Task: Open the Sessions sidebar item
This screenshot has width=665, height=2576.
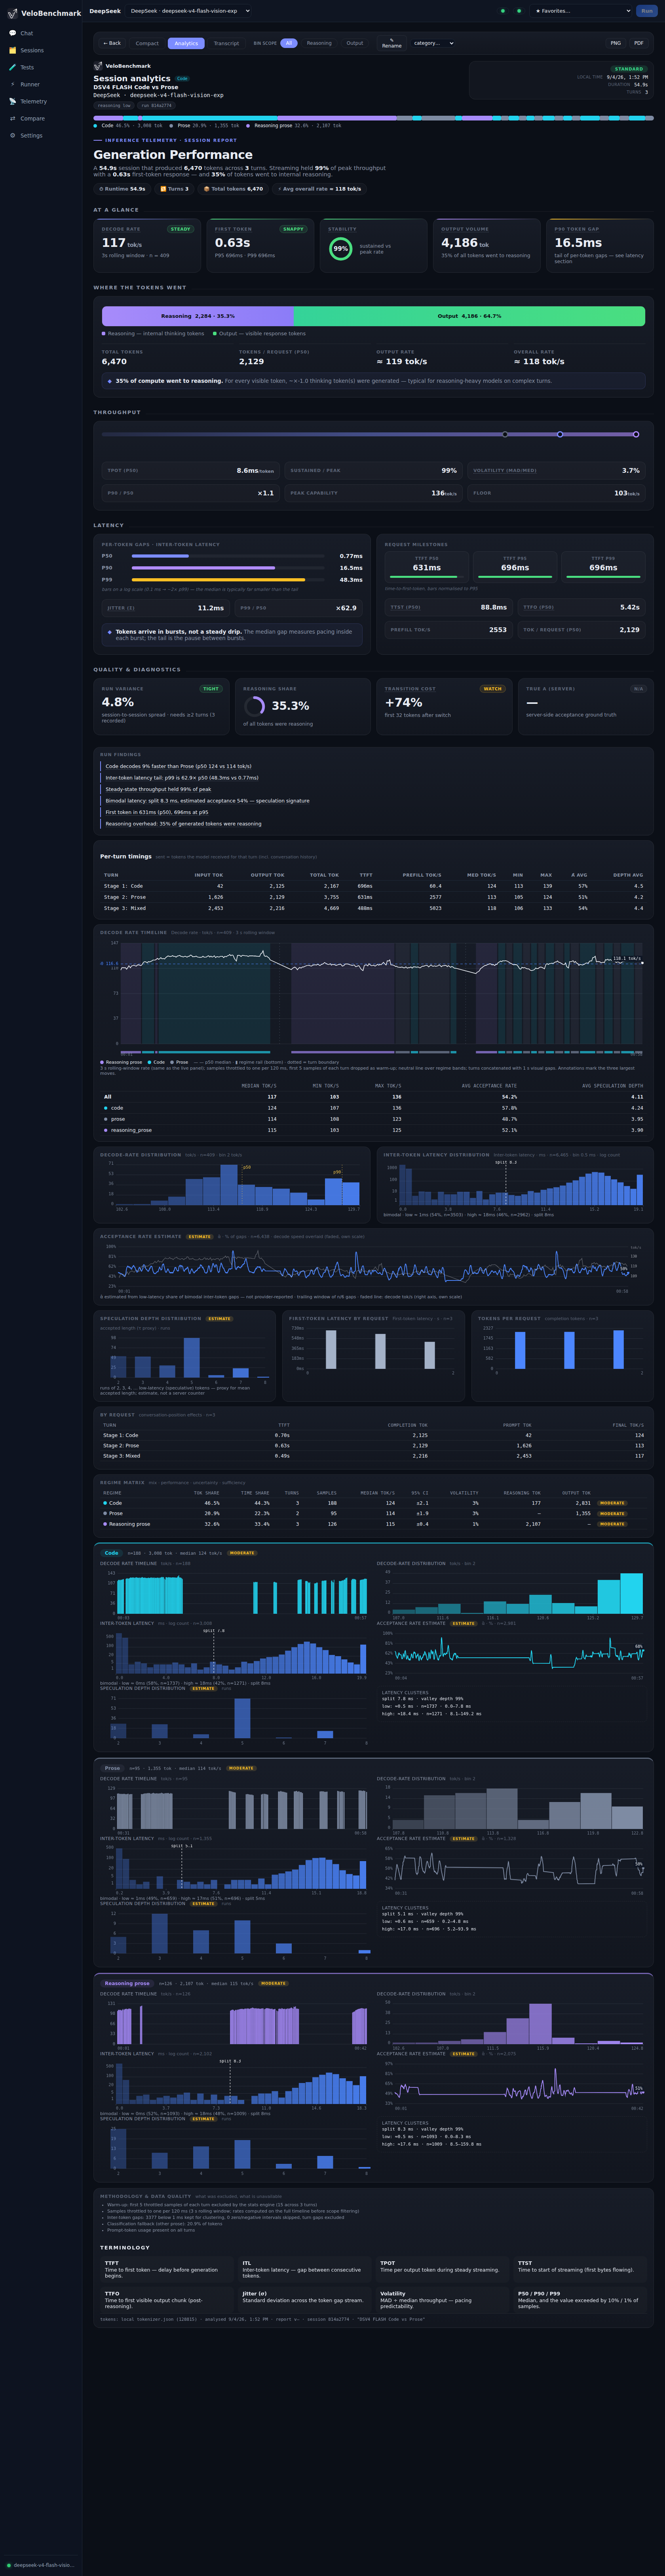Action: pos(40,50)
